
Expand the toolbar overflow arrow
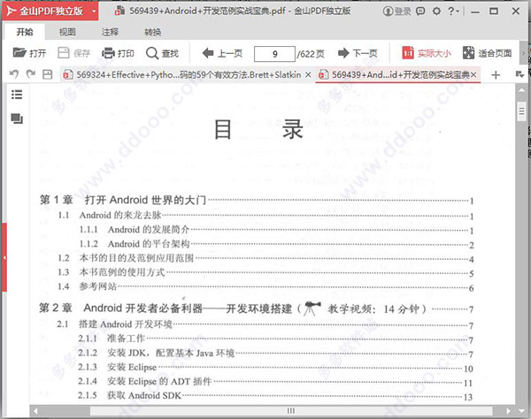click(x=523, y=53)
